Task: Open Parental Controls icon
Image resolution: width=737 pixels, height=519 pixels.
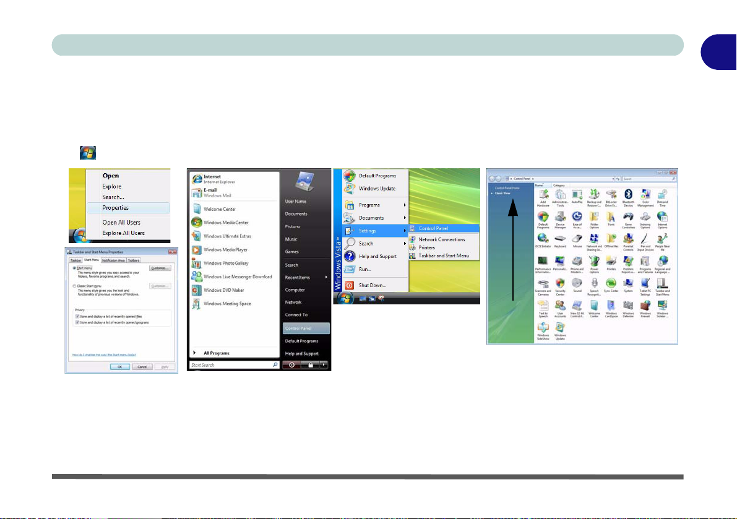Action: click(629, 242)
